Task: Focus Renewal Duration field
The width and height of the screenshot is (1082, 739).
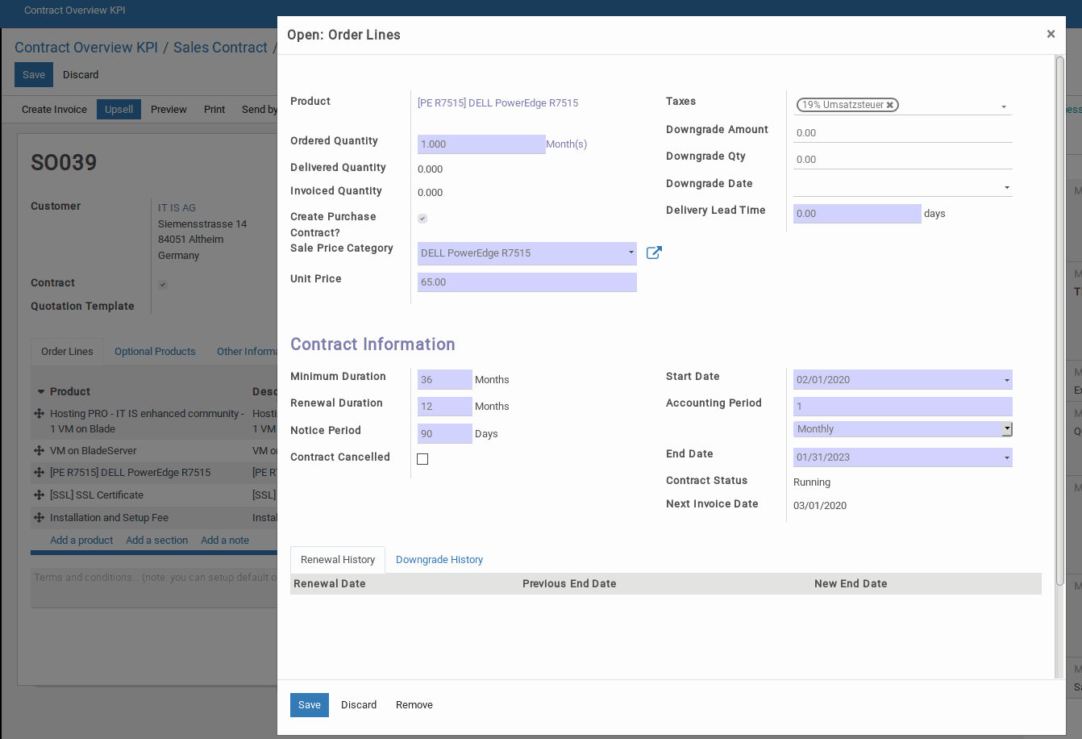Action: coord(445,407)
